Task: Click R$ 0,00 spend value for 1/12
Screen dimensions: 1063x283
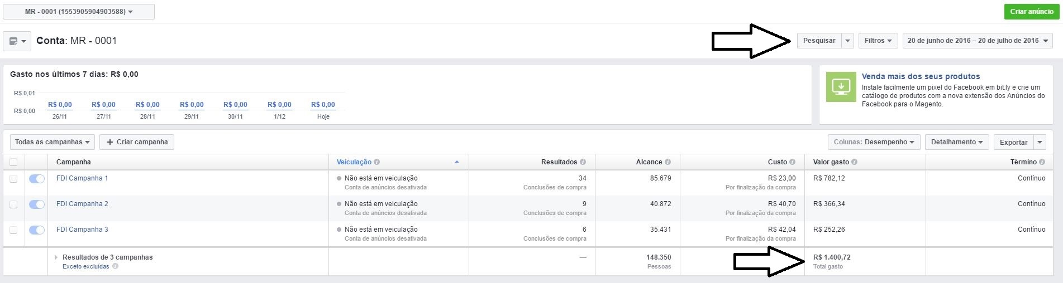Action: [x=279, y=105]
